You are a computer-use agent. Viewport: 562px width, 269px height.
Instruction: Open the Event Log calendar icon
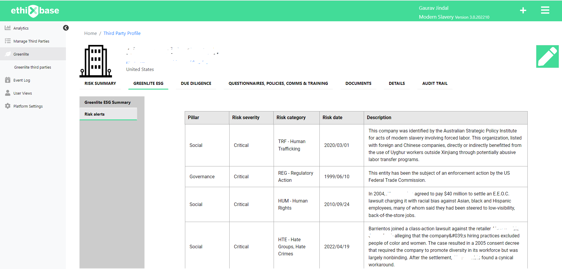[7, 80]
